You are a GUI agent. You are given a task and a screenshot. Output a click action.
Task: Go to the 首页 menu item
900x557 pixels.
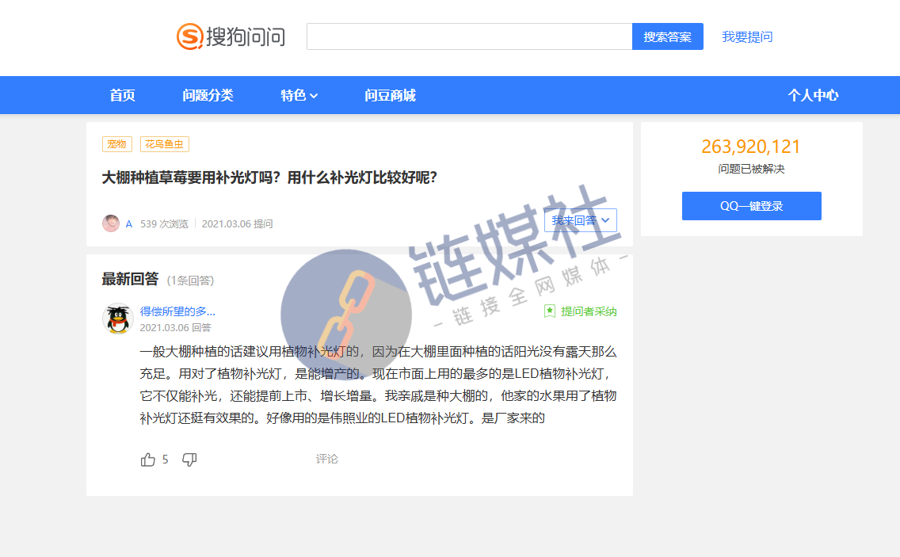121,95
